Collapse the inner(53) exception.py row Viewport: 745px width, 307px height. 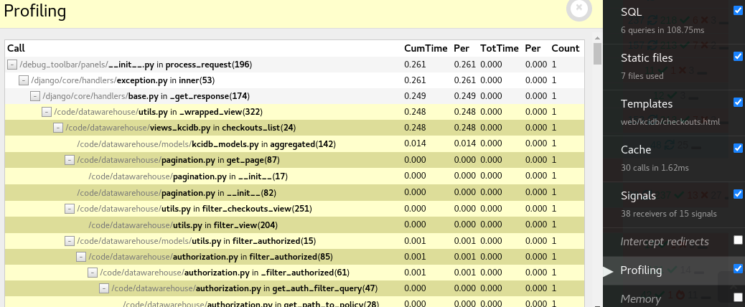[24, 80]
